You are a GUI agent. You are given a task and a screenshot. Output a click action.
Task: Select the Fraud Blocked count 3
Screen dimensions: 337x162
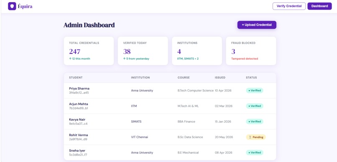tap(233, 51)
